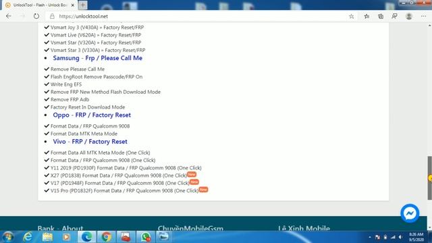
Task: Open the Messenger chat bubble
Action: pos(410,213)
